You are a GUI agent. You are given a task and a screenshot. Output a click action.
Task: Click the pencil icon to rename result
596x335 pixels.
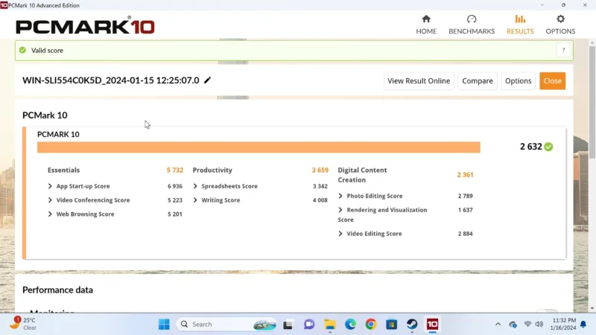tap(208, 80)
